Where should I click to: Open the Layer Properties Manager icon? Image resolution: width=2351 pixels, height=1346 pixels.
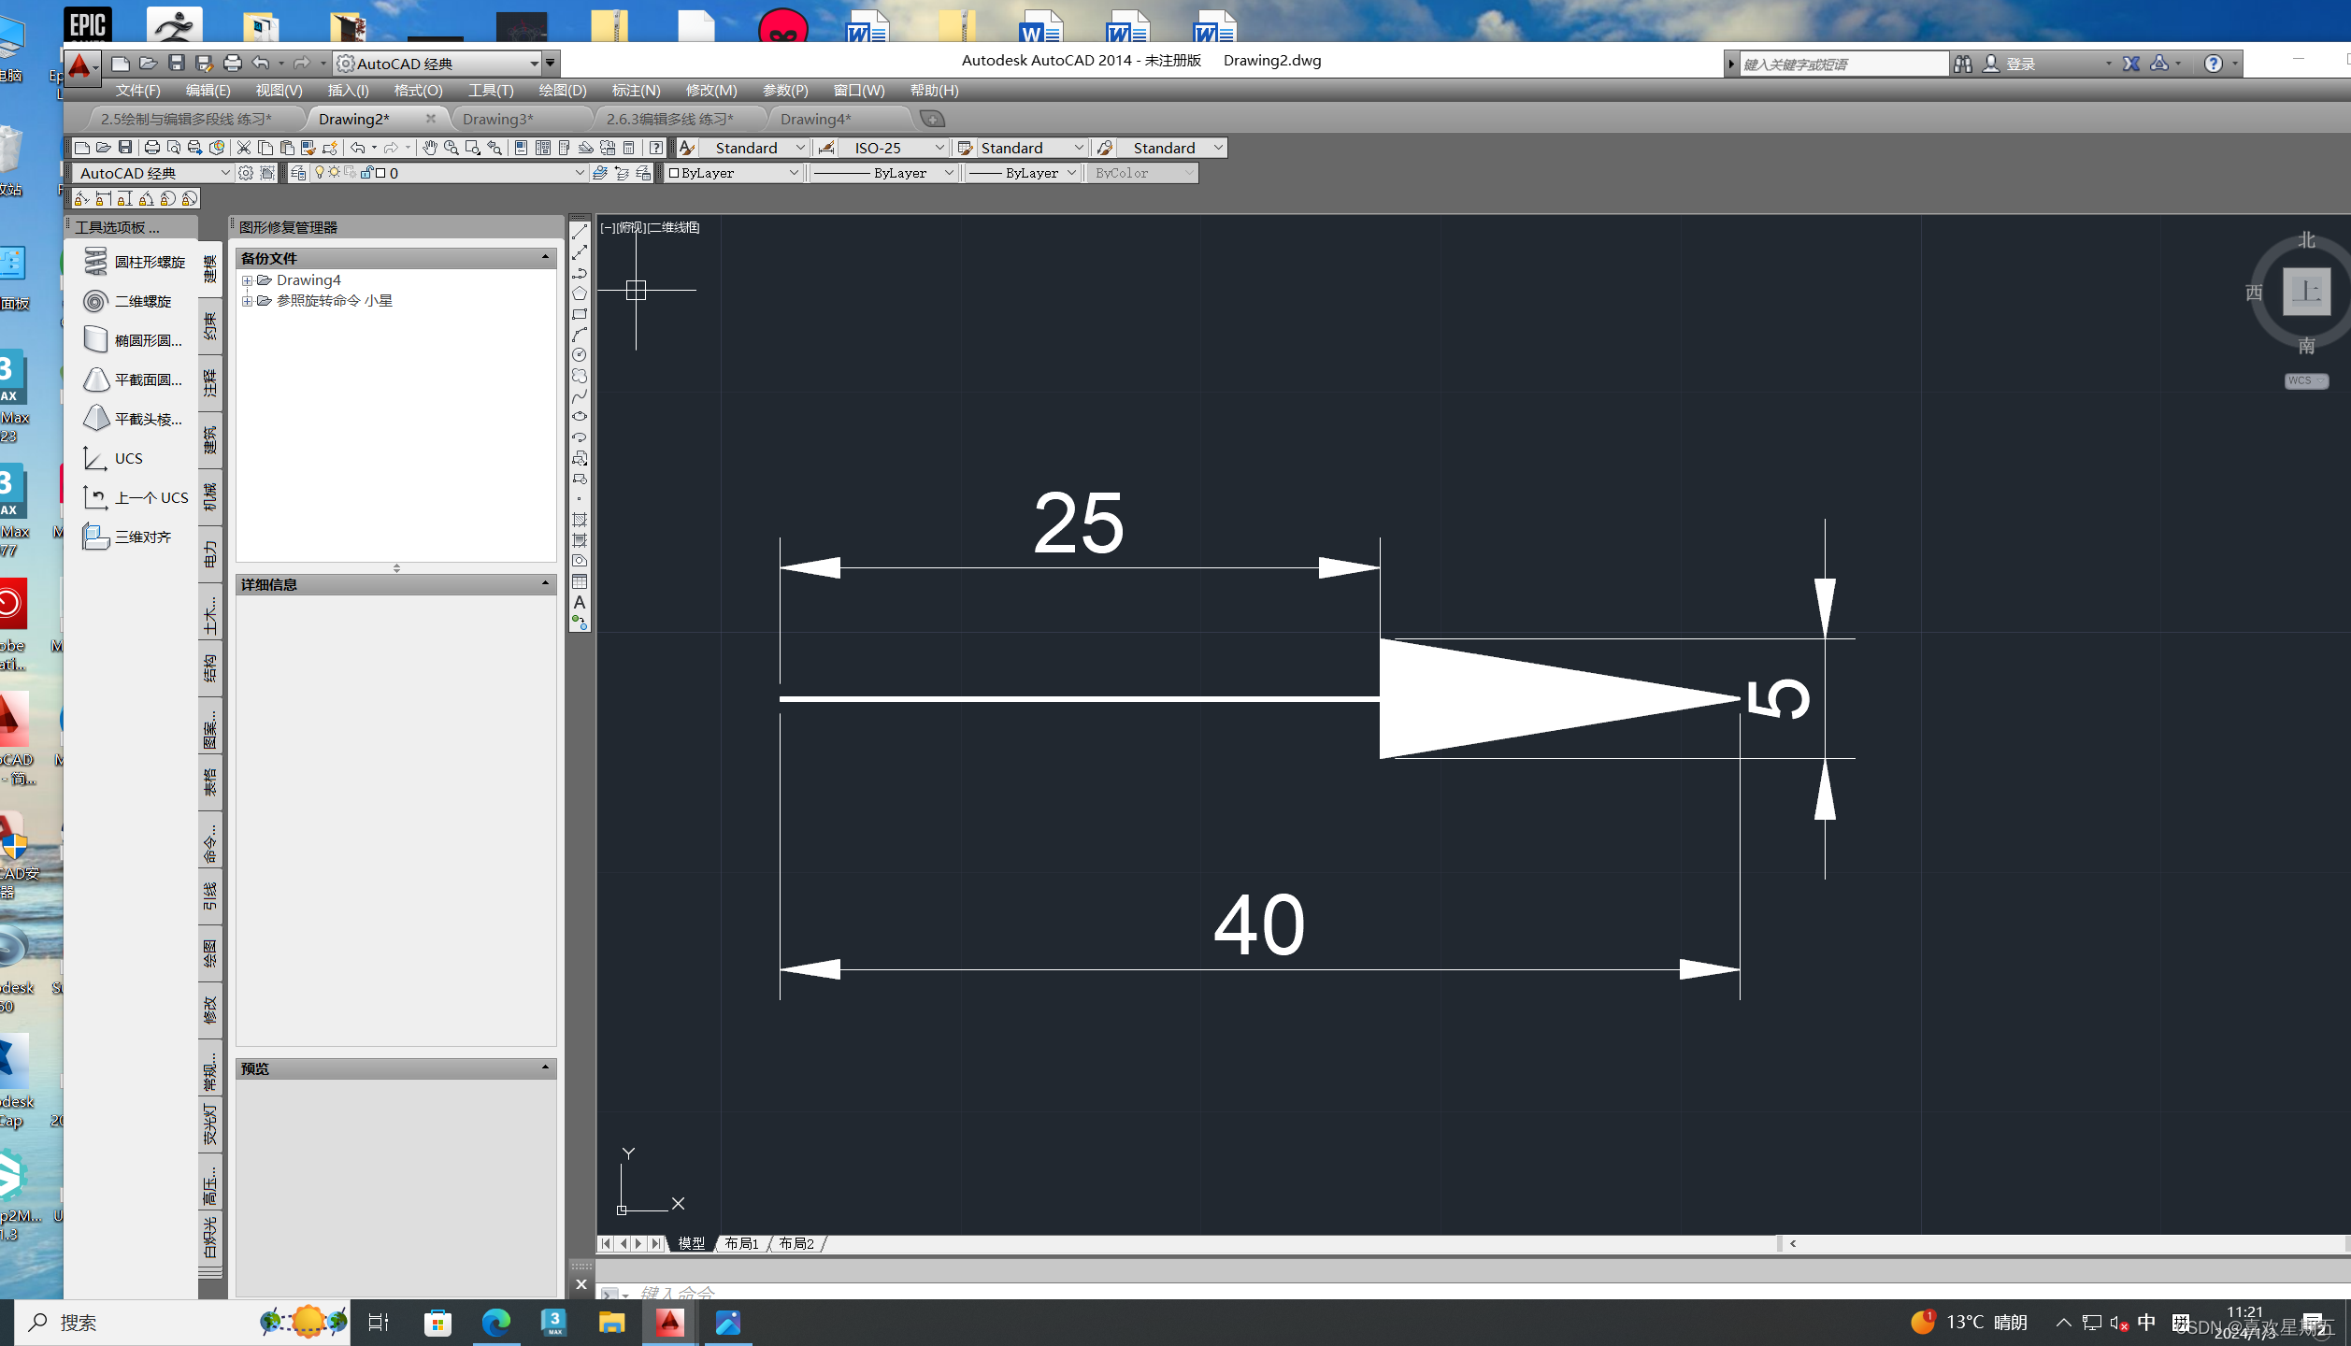tap(298, 173)
